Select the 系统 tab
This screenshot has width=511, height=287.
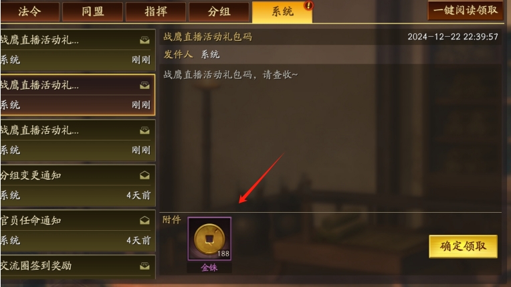click(x=282, y=12)
